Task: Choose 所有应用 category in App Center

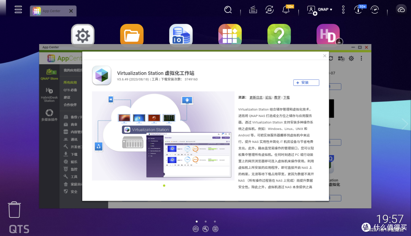Action: [x=70, y=82]
